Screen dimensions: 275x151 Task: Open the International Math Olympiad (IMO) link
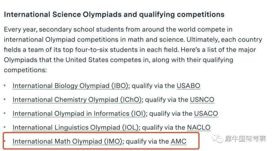pyautogui.click(x=67, y=141)
